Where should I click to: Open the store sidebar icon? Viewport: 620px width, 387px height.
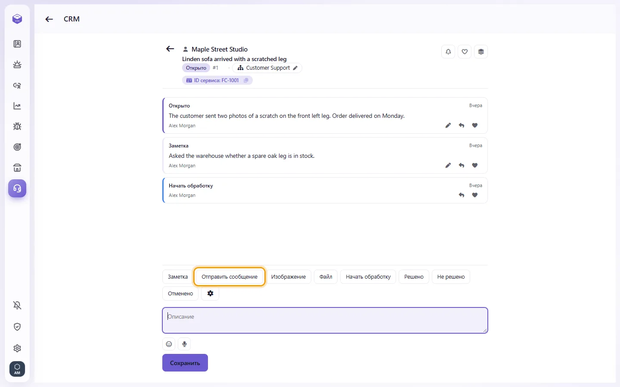(x=17, y=168)
